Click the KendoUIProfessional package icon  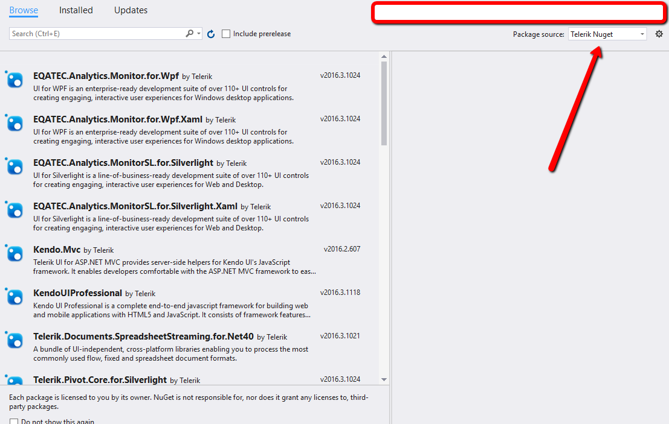click(14, 296)
